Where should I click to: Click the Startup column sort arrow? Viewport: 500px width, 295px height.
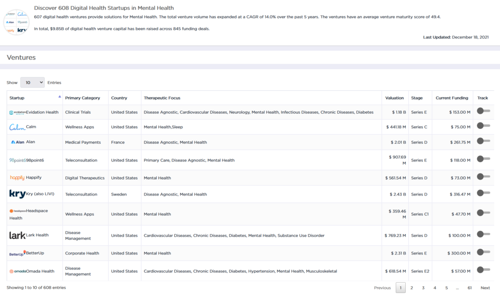click(x=60, y=97)
